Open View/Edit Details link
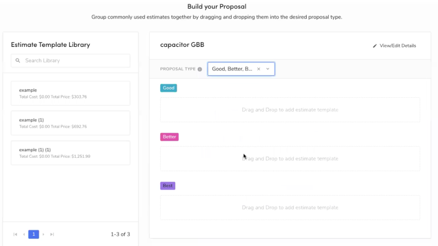This screenshot has width=438, height=246. [x=397, y=46]
